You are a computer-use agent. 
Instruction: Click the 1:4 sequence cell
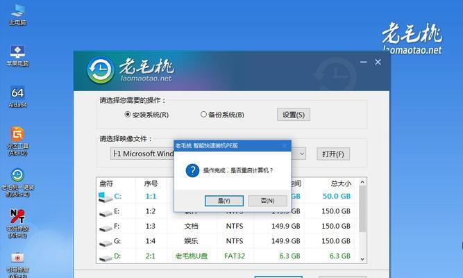(151, 241)
